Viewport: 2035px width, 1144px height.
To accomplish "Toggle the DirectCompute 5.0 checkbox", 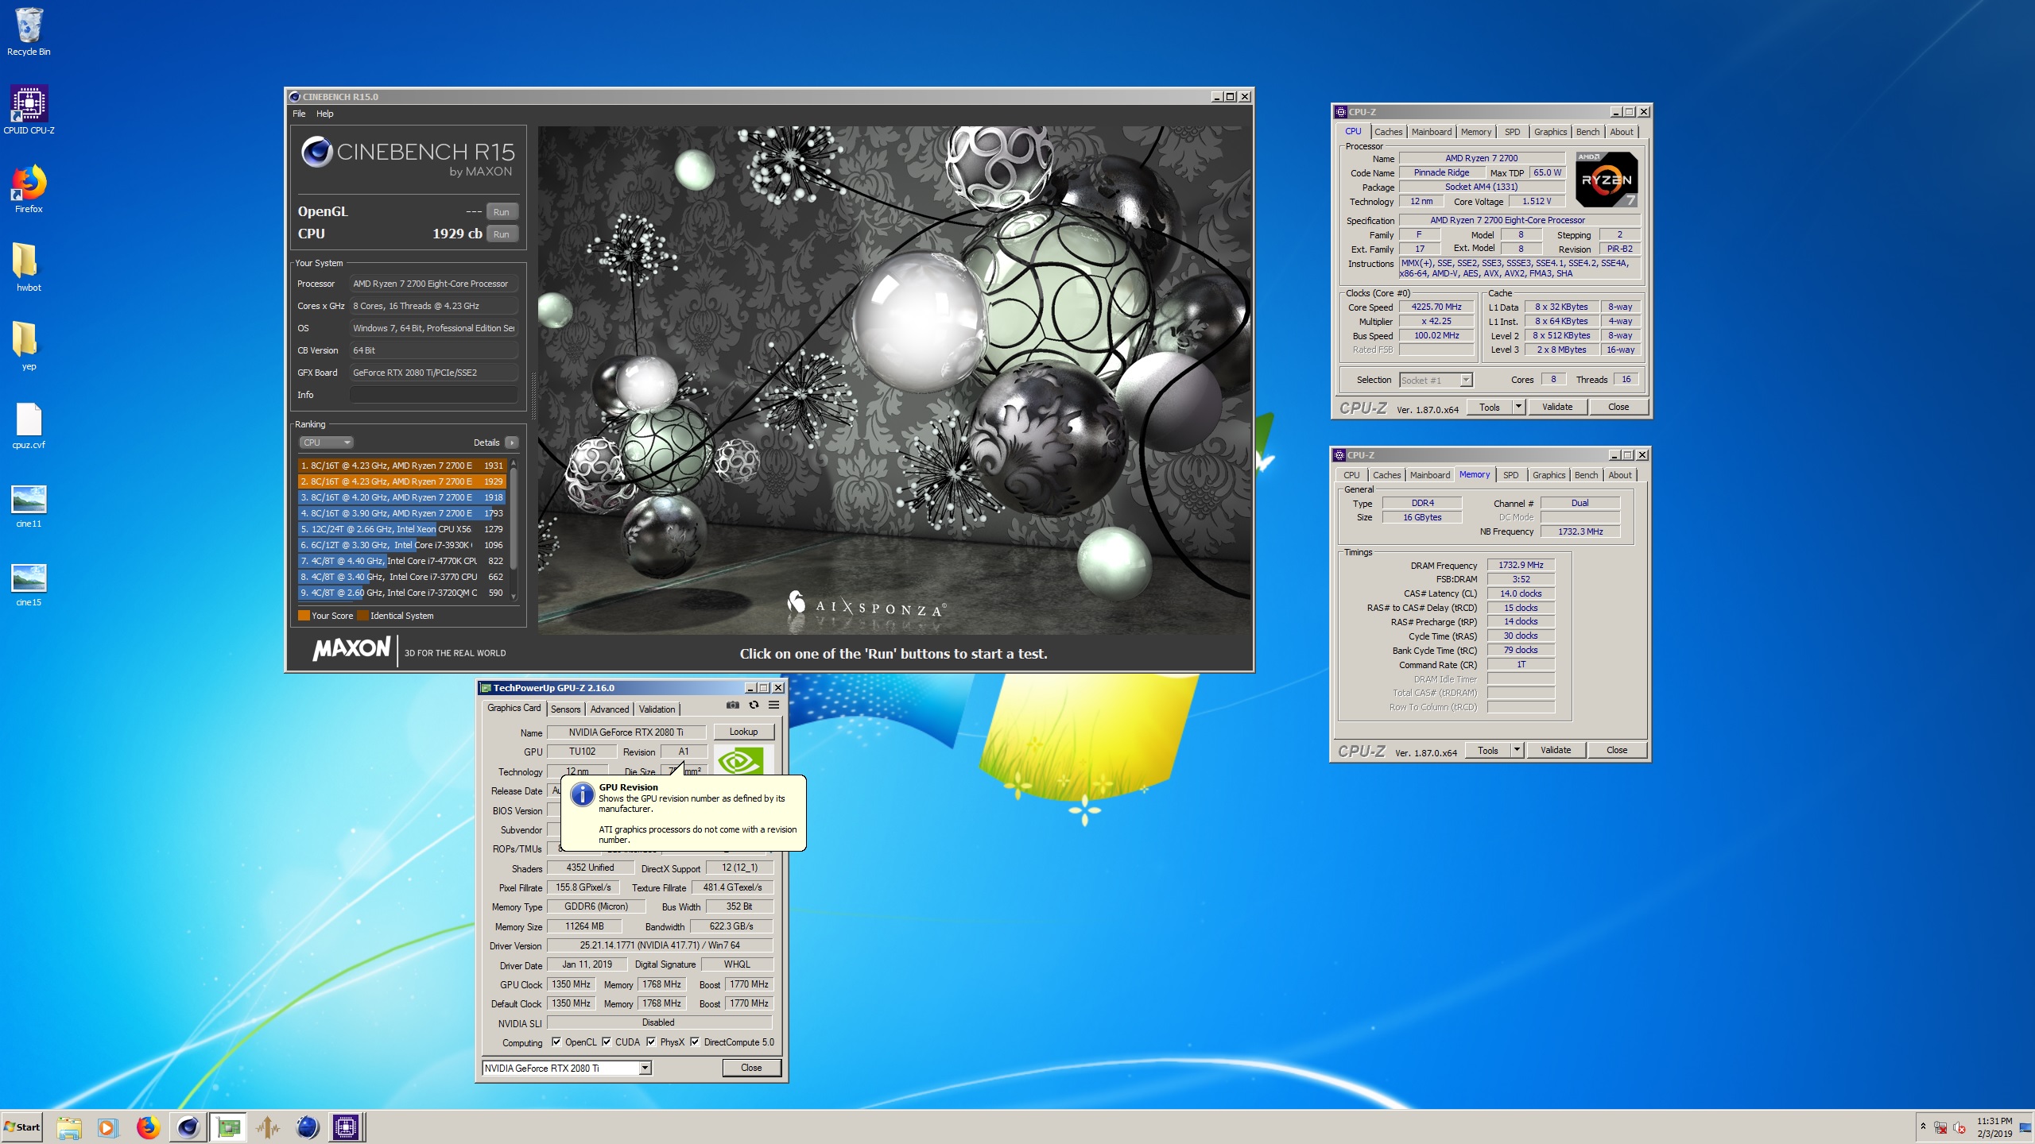I will (x=695, y=1042).
